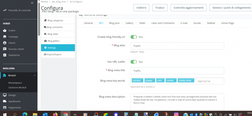Switch to Socials tab

pos(197,23)
